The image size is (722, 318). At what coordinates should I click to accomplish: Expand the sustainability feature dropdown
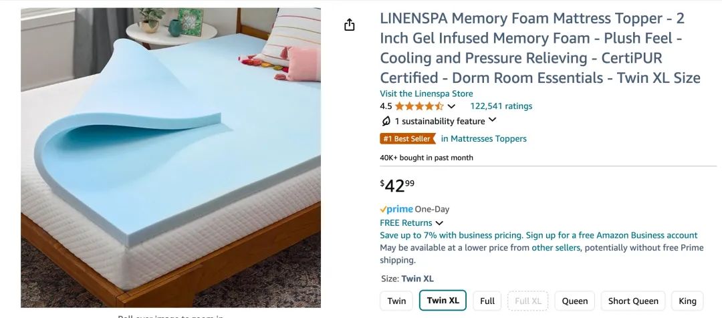pyautogui.click(x=493, y=120)
